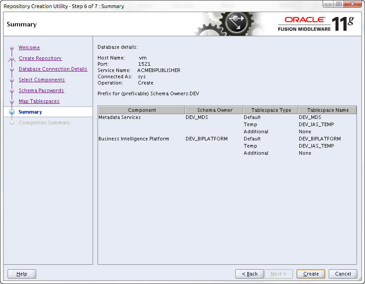Image resolution: width=365 pixels, height=284 pixels.
Task: Click the port value 1521
Action: [x=144, y=64]
